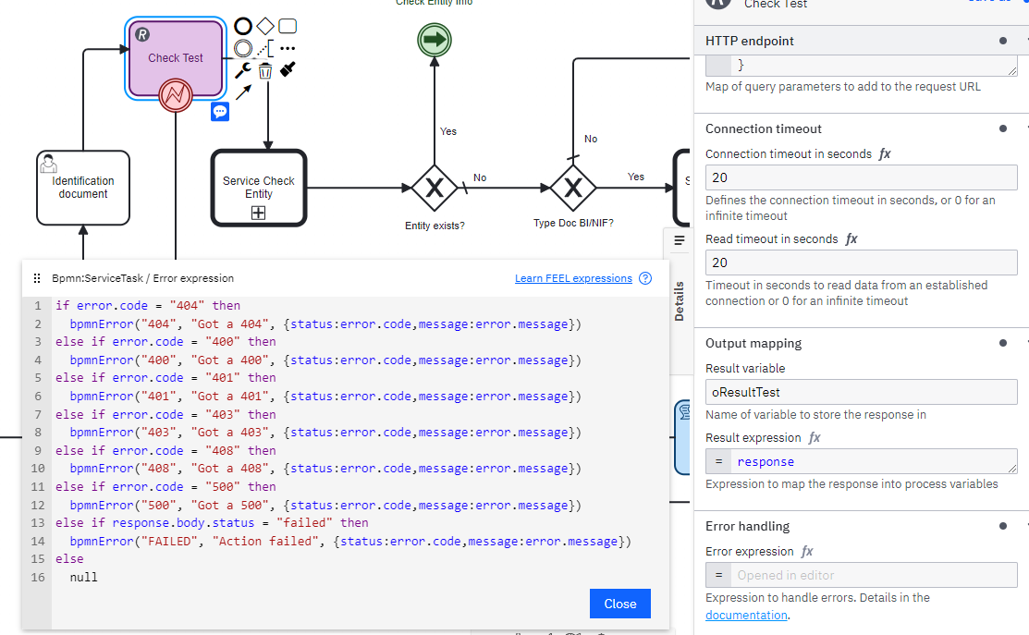Edit the Connection timeout in seconds field
Image resolution: width=1029 pixels, height=635 pixels.
pyautogui.click(x=861, y=177)
